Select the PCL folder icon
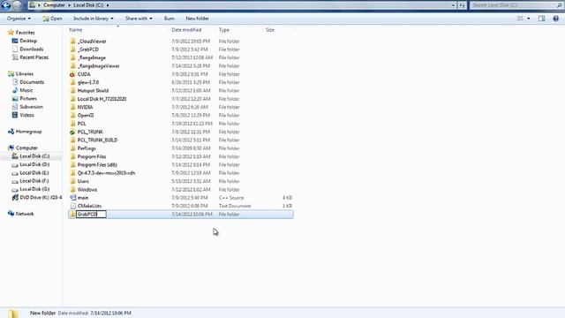This screenshot has width=565, height=318. click(72, 124)
